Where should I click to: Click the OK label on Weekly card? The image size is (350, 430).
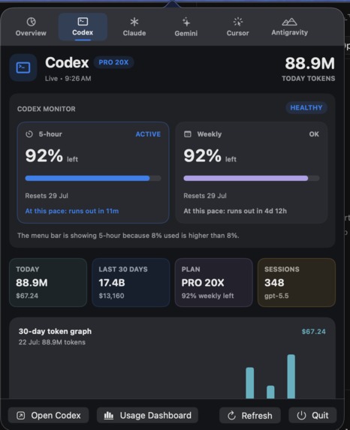pyautogui.click(x=314, y=134)
